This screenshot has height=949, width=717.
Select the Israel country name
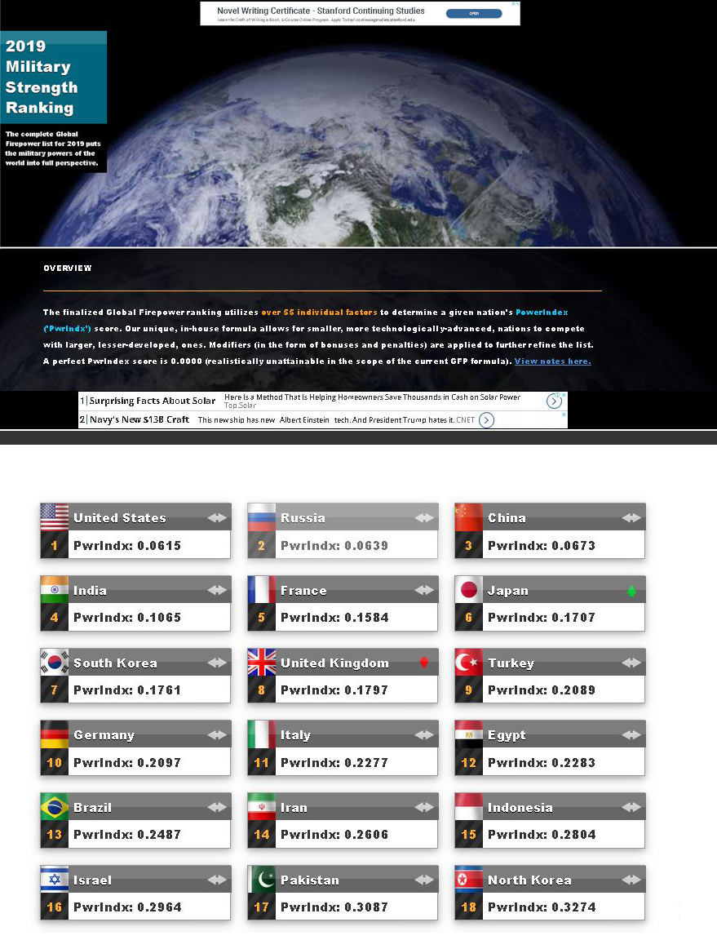pyautogui.click(x=92, y=880)
